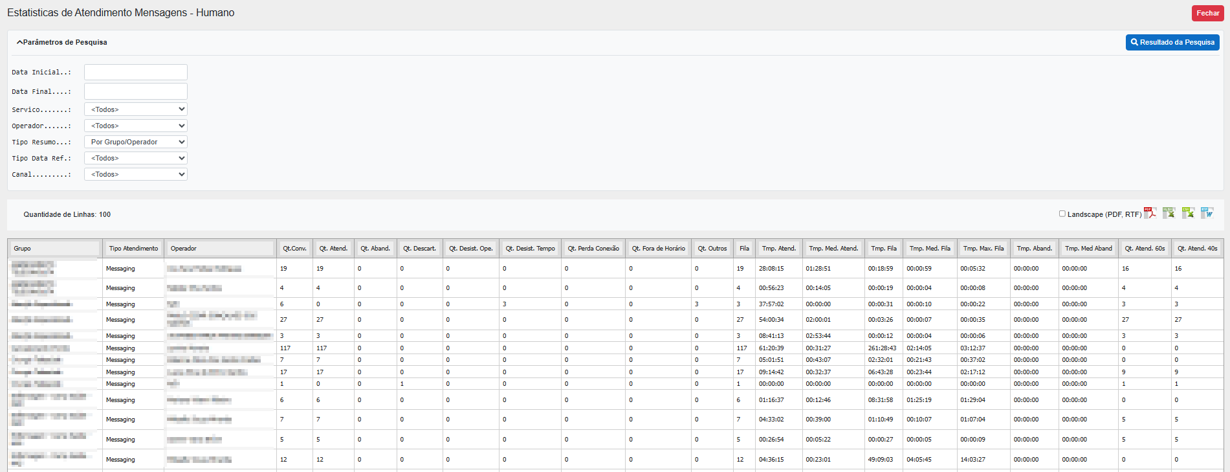
Task: Enable the Landscape (PDF, RTF) checkbox
Action: click(1062, 214)
